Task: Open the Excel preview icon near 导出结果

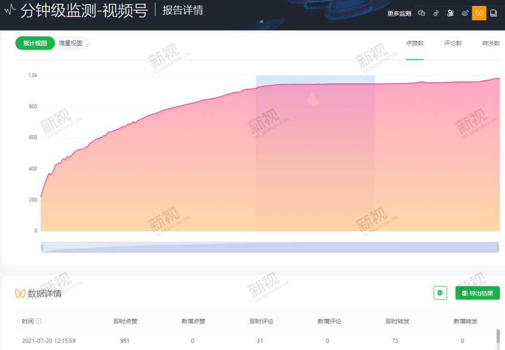Action: pos(440,293)
